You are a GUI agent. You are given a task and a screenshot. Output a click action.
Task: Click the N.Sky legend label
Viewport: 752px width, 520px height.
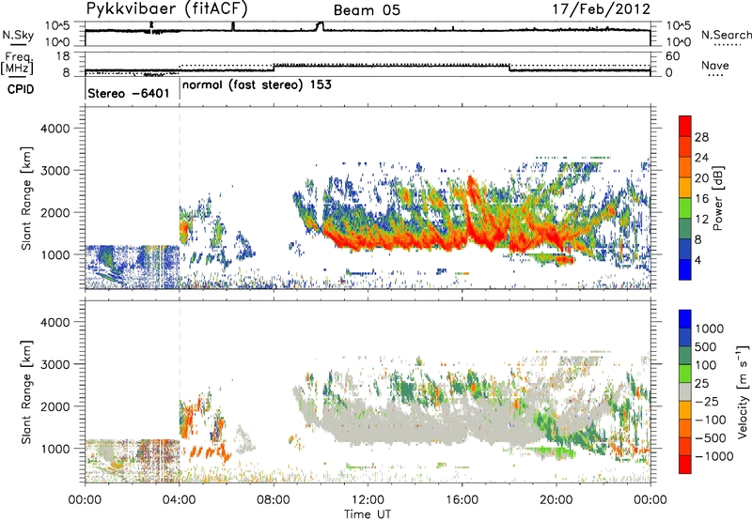18,36
